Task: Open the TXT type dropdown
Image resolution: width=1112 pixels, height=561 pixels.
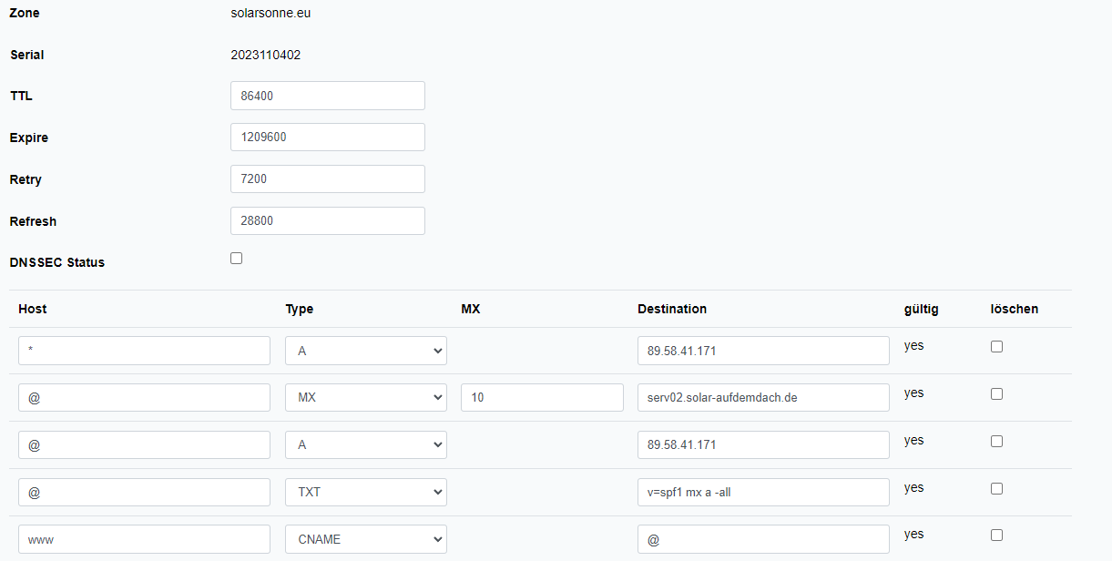Action: click(365, 493)
